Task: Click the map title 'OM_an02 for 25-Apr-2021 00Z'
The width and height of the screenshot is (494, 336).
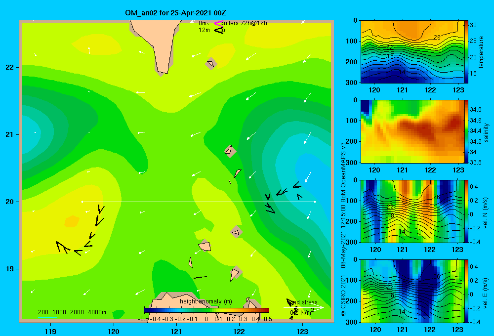Action: point(175,13)
